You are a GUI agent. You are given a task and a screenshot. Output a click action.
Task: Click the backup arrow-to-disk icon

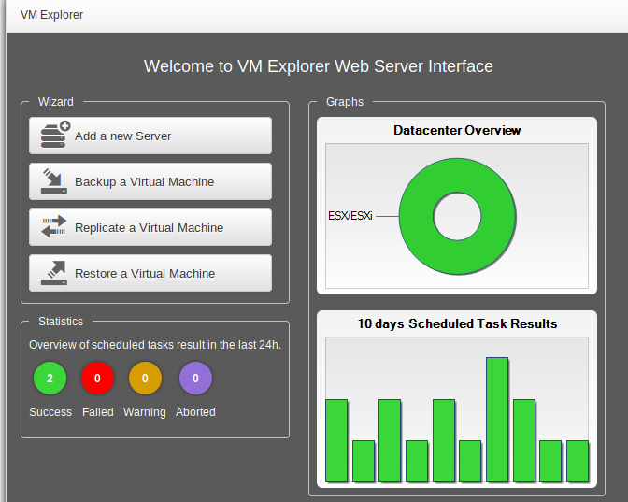coord(54,180)
